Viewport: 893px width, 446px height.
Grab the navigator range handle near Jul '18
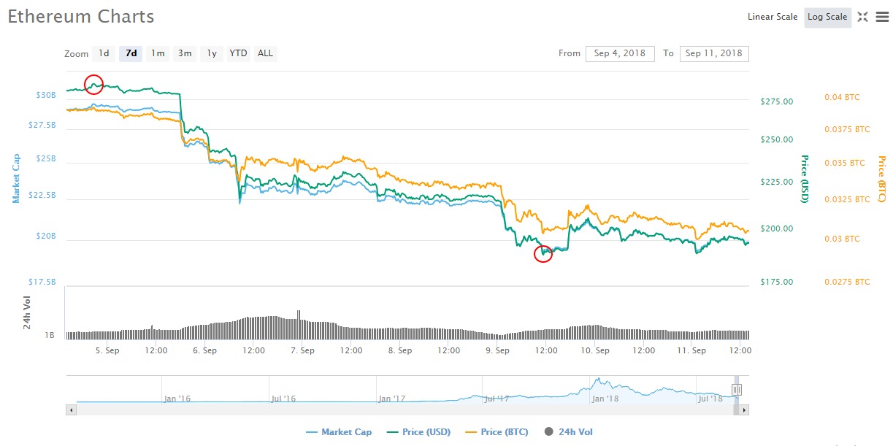coord(737,390)
